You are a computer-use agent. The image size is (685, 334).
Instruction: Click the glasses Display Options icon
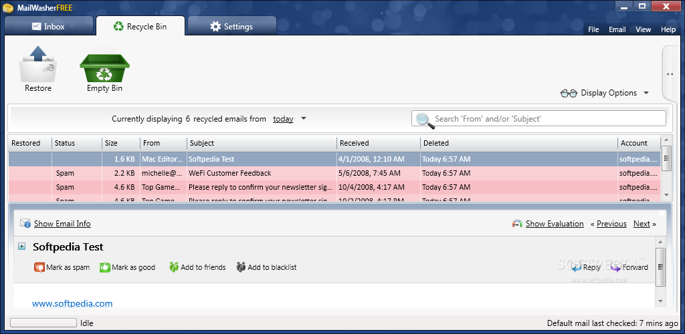[x=569, y=94]
